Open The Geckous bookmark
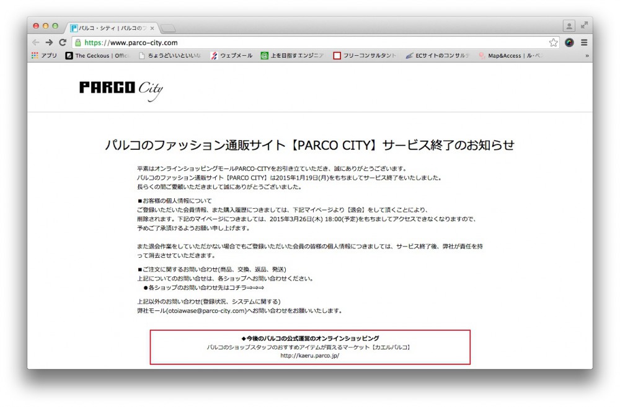This screenshot has height=407, width=620. pyautogui.click(x=98, y=56)
